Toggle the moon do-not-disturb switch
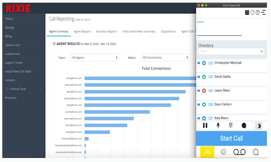The height and width of the screenshot is (162, 271). pos(258,126)
